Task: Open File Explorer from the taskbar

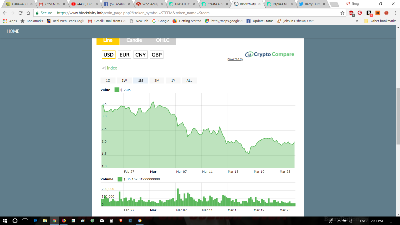Action: (45, 221)
